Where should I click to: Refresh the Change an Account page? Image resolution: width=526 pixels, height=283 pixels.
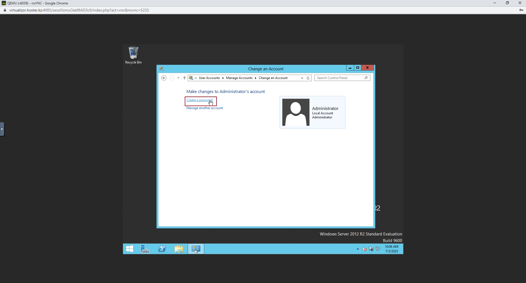pos(308,78)
